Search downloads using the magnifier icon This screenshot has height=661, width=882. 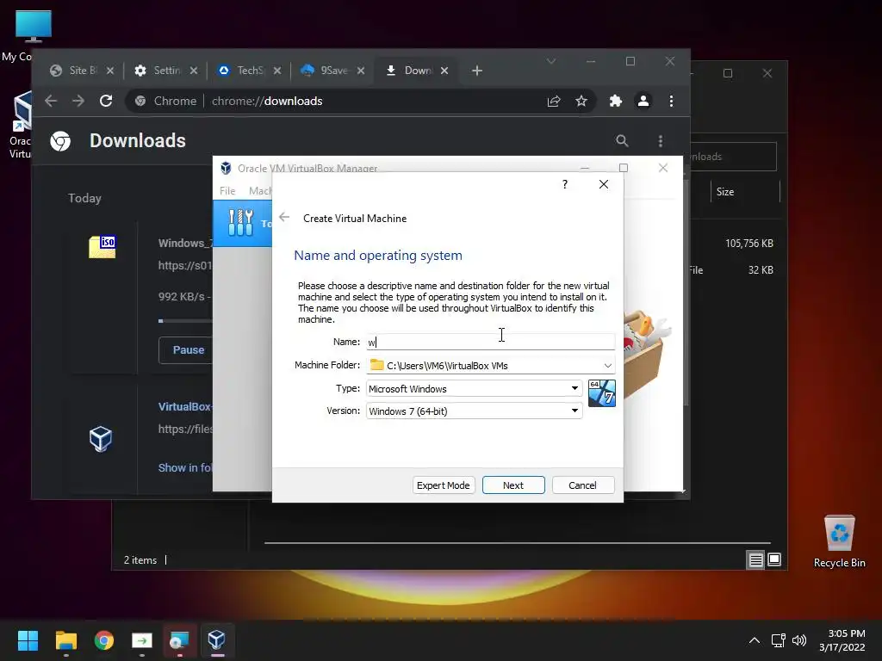pos(622,140)
